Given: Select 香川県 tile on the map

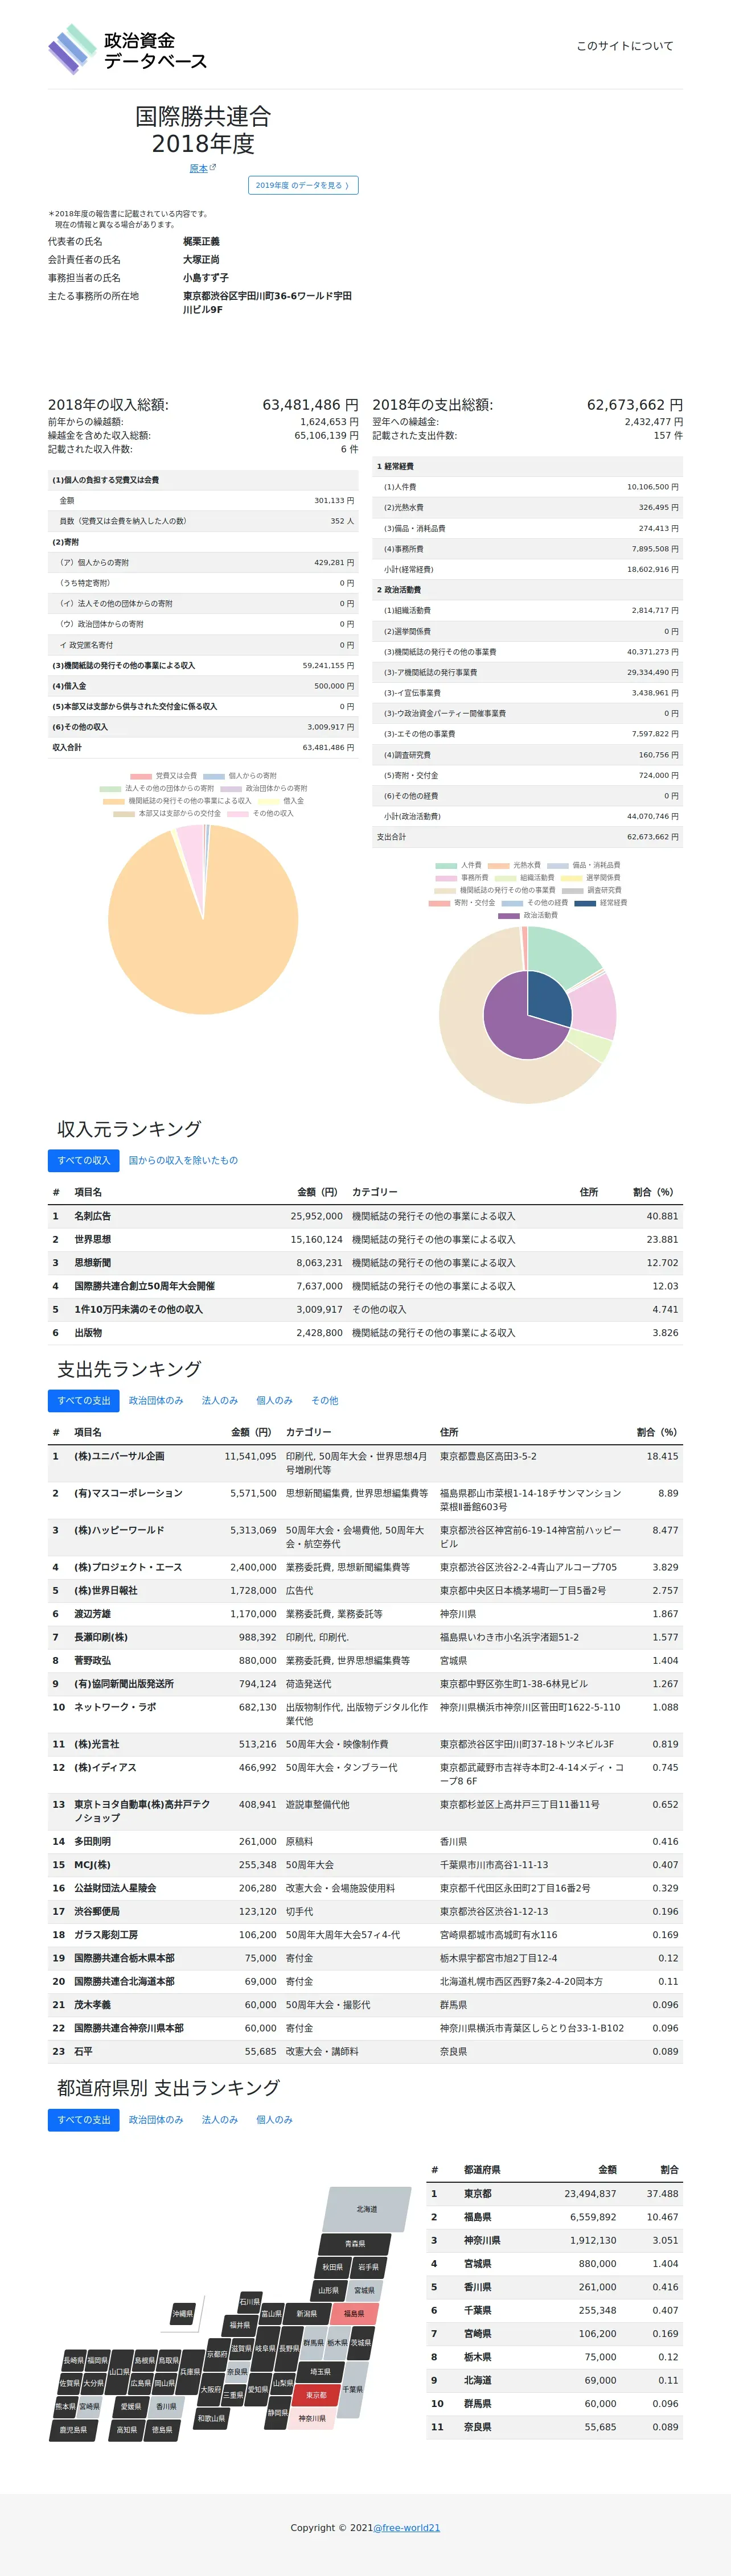Looking at the screenshot, I should [166, 2407].
